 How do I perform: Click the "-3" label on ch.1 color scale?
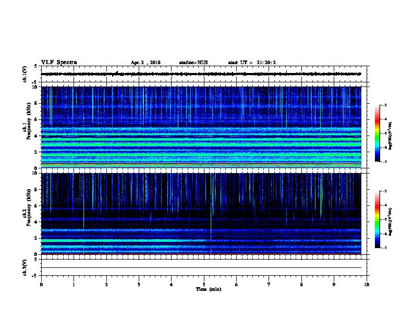tap(384, 105)
